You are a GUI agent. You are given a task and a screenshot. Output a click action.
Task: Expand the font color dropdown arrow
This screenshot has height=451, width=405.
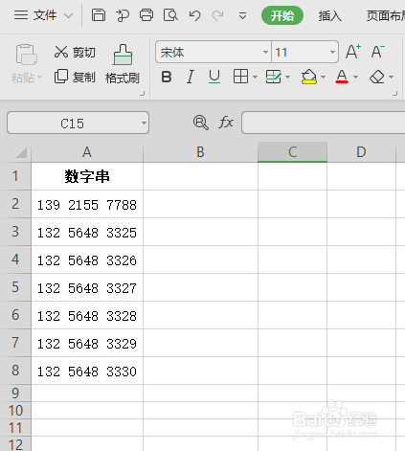[356, 77]
